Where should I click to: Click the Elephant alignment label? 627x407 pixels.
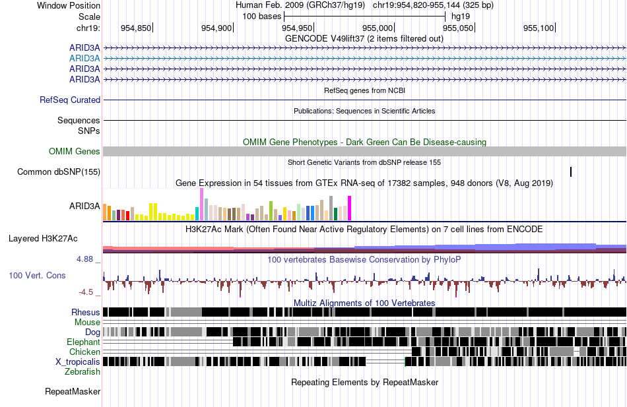[83, 342]
